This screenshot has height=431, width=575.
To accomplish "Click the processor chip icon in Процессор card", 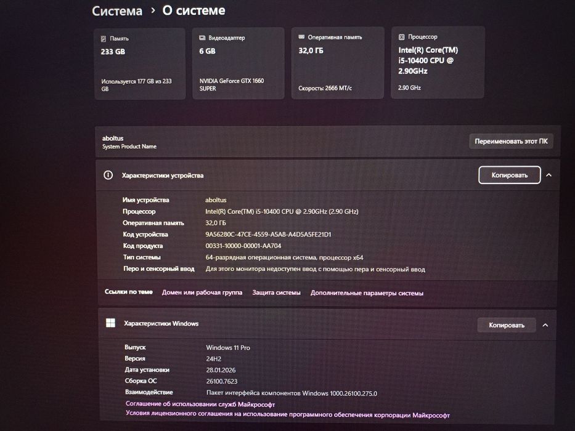I will [x=402, y=37].
